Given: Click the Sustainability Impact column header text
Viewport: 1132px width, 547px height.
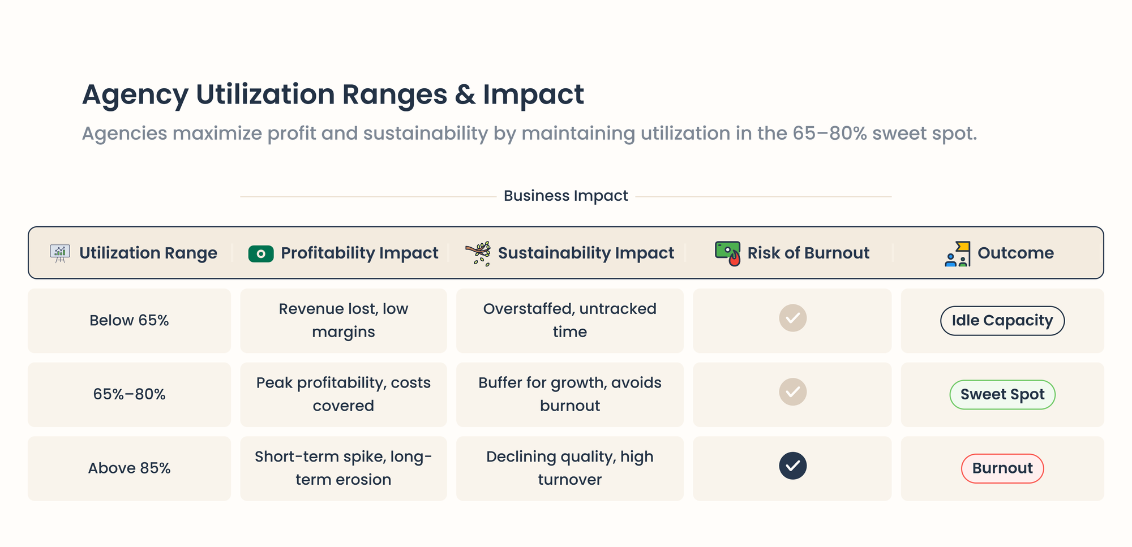Looking at the screenshot, I should pos(586,253).
